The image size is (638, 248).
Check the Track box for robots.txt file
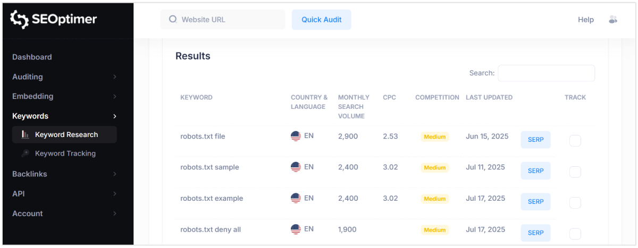575,141
